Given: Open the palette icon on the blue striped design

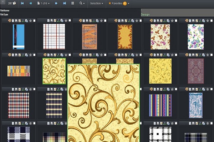Looking at the screenshot, I should click(x=10, y=21).
